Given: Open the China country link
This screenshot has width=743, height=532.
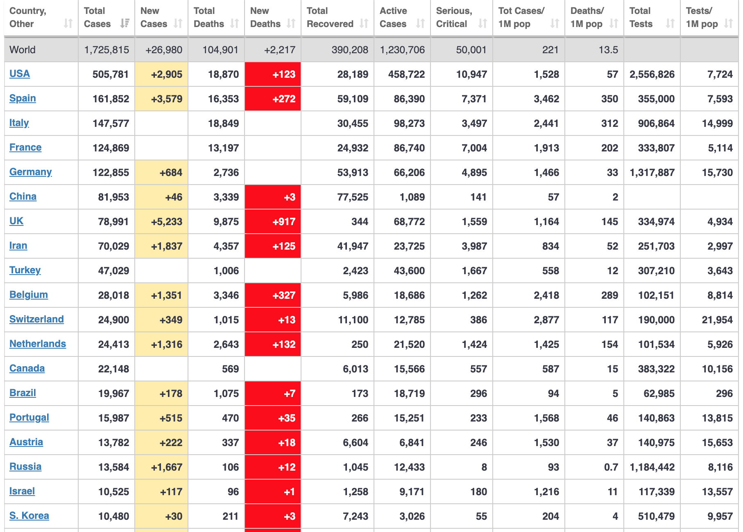Looking at the screenshot, I should click(23, 196).
